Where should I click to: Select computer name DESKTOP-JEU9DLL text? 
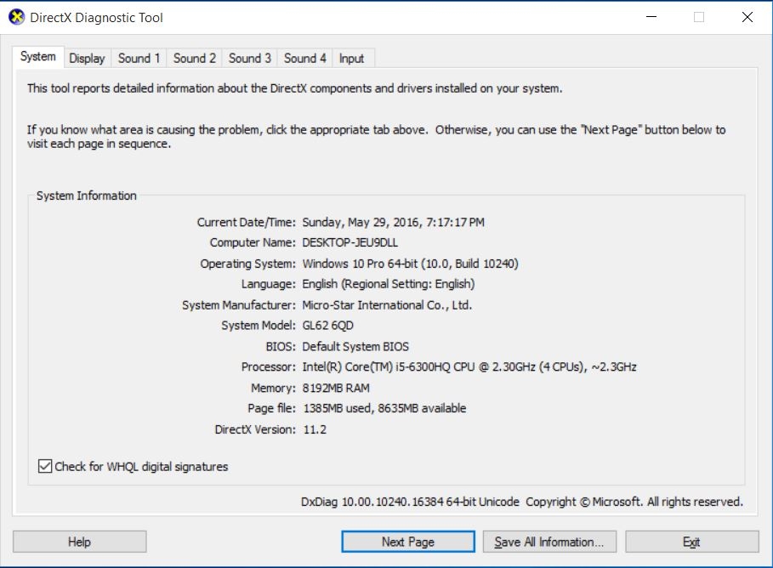click(x=350, y=242)
